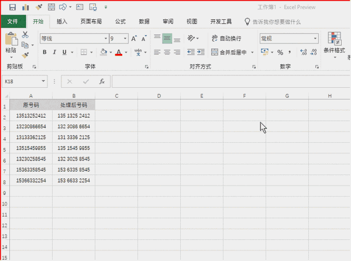Open the font size dropdown
The height and width of the screenshot is (261, 351).
coord(125,39)
